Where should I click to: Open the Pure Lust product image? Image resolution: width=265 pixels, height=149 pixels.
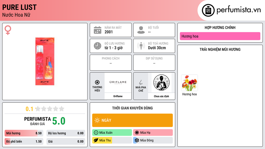tap(45, 61)
